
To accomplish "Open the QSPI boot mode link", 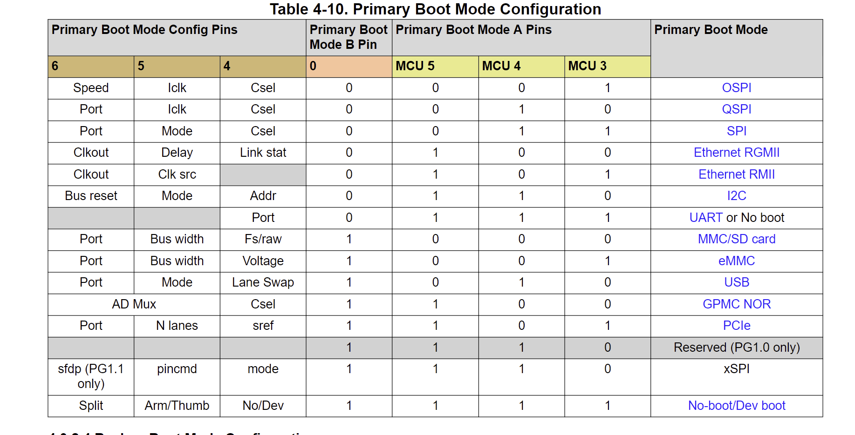I will (736, 109).
